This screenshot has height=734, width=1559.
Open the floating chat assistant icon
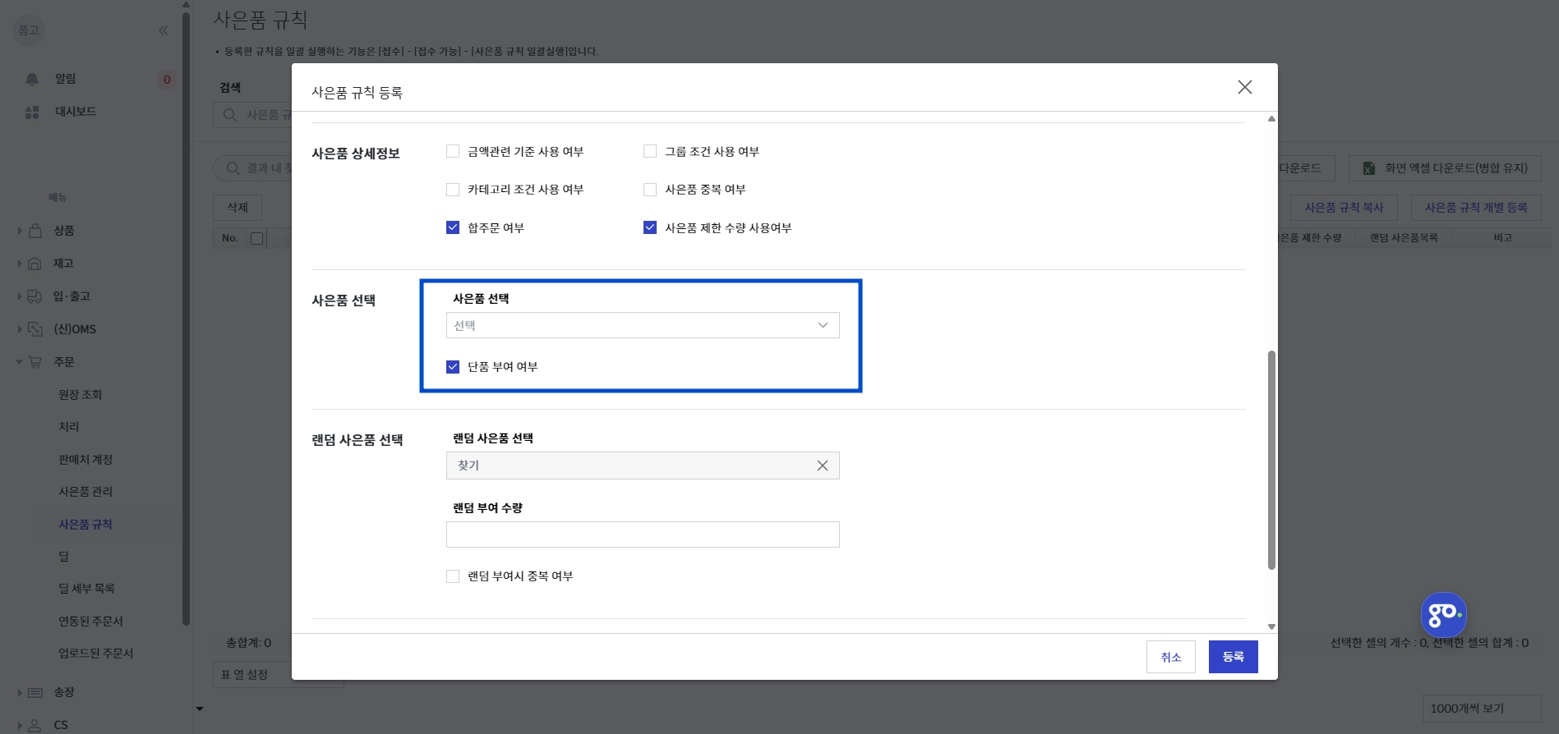[1443, 614]
